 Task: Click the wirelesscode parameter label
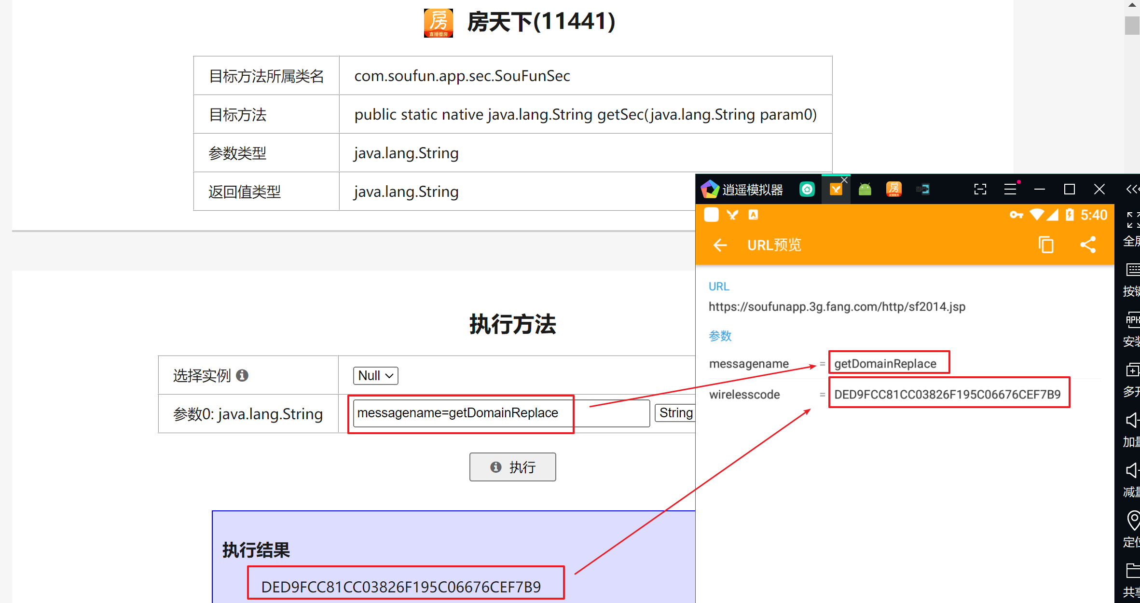[x=744, y=395]
